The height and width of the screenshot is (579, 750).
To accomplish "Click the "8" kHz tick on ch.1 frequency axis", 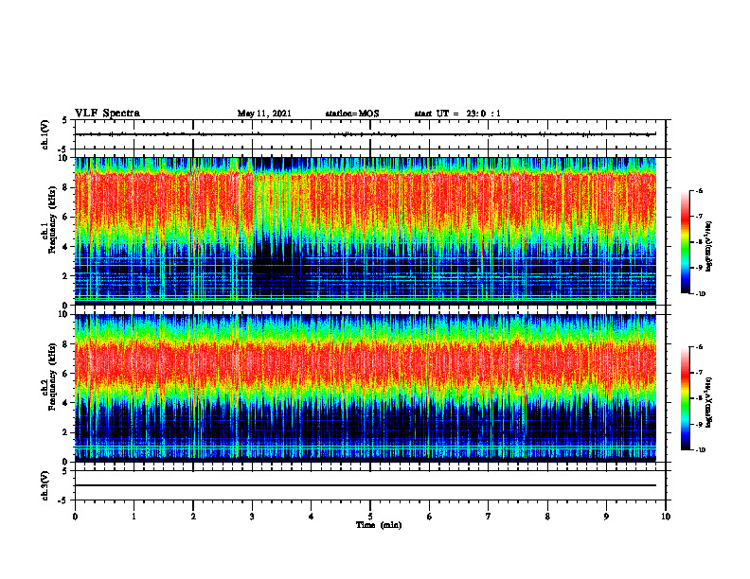I will pyautogui.click(x=65, y=187).
